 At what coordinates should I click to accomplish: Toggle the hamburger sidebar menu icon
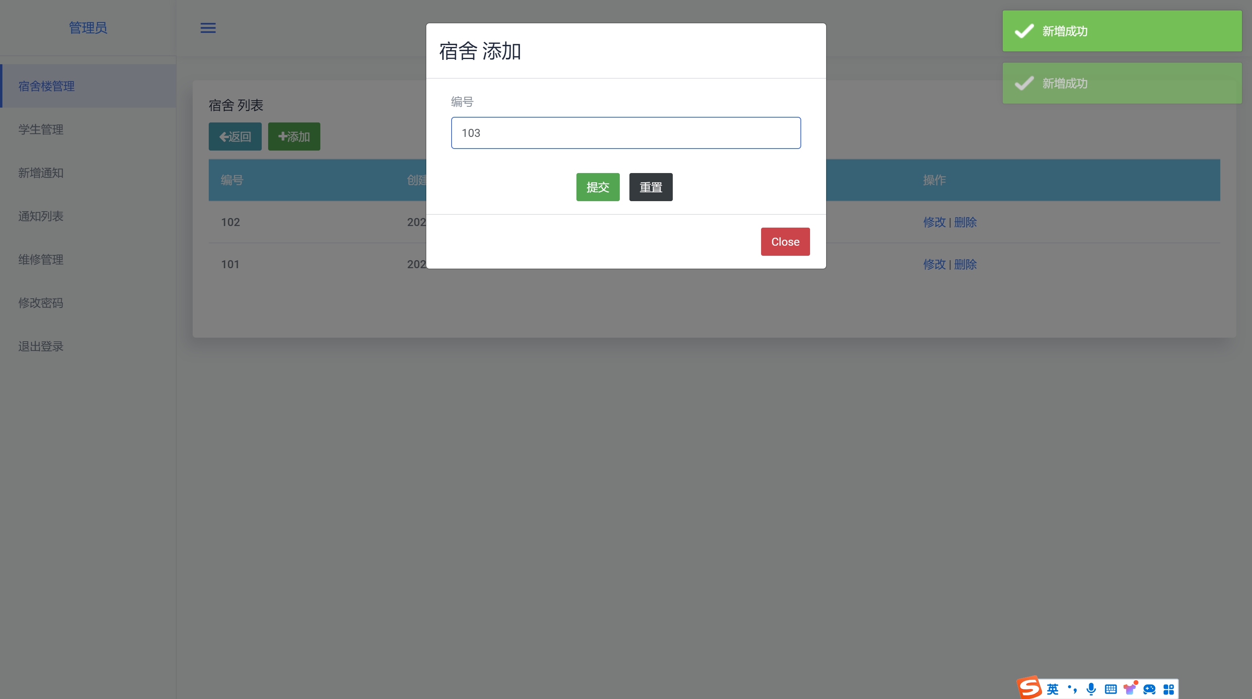tap(208, 28)
